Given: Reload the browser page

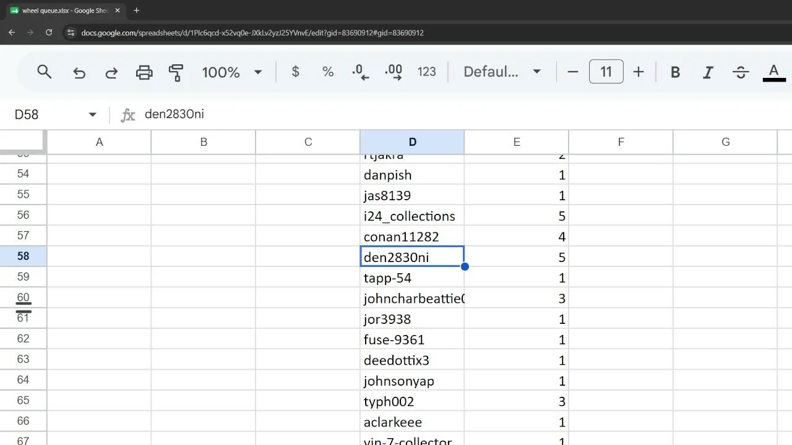Looking at the screenshot, I should point(49,33).
